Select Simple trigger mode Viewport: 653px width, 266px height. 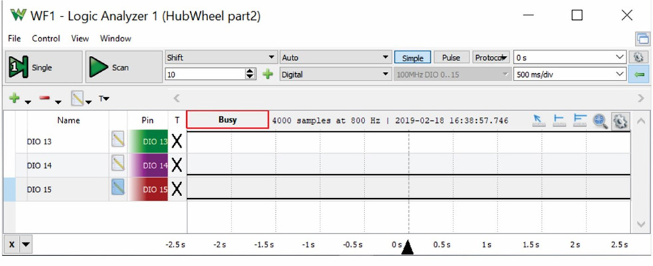point(412,58)
